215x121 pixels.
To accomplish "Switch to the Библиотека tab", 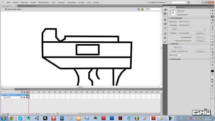I will (x=180, y=7).
